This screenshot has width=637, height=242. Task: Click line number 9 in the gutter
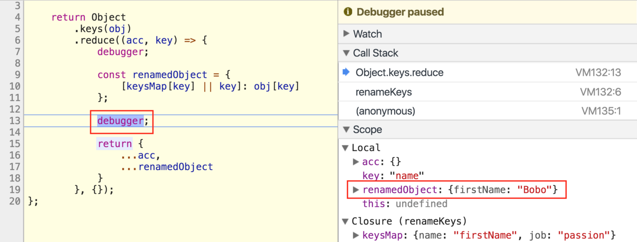[x=18, y=75]
